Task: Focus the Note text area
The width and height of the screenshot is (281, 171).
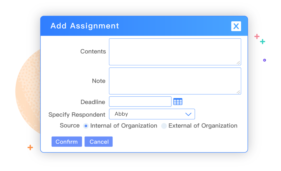Action: pos(175,81)
